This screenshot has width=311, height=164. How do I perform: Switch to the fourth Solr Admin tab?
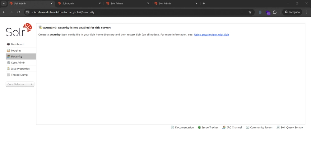coord(176,3)
